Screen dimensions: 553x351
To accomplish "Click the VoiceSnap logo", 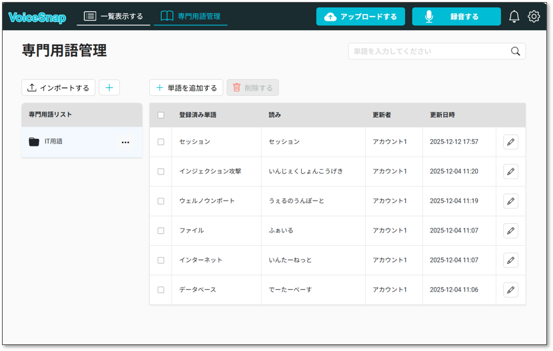I will (x=37, y=17).
